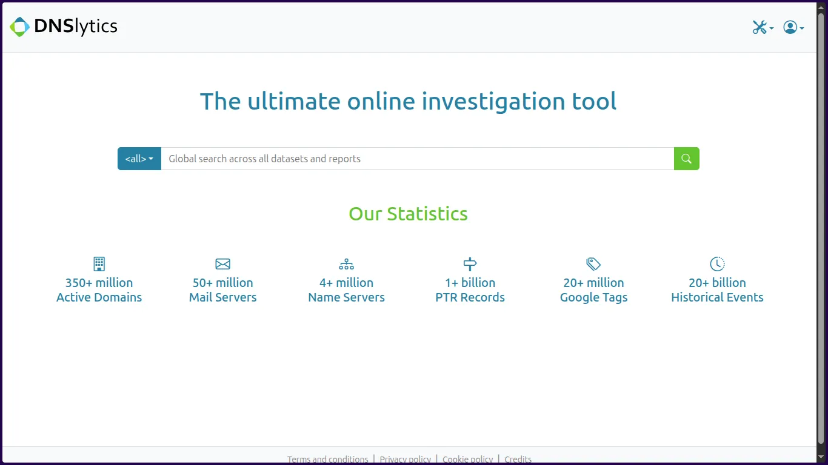Click the Google Tags tag icon
The width and height of the screenshot is (828, 465).
pos(593,264)
